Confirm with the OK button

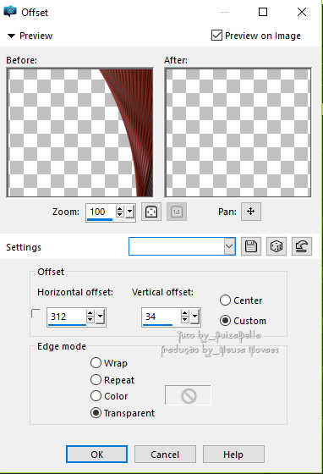pyautogui.click(x=96, y=454)
